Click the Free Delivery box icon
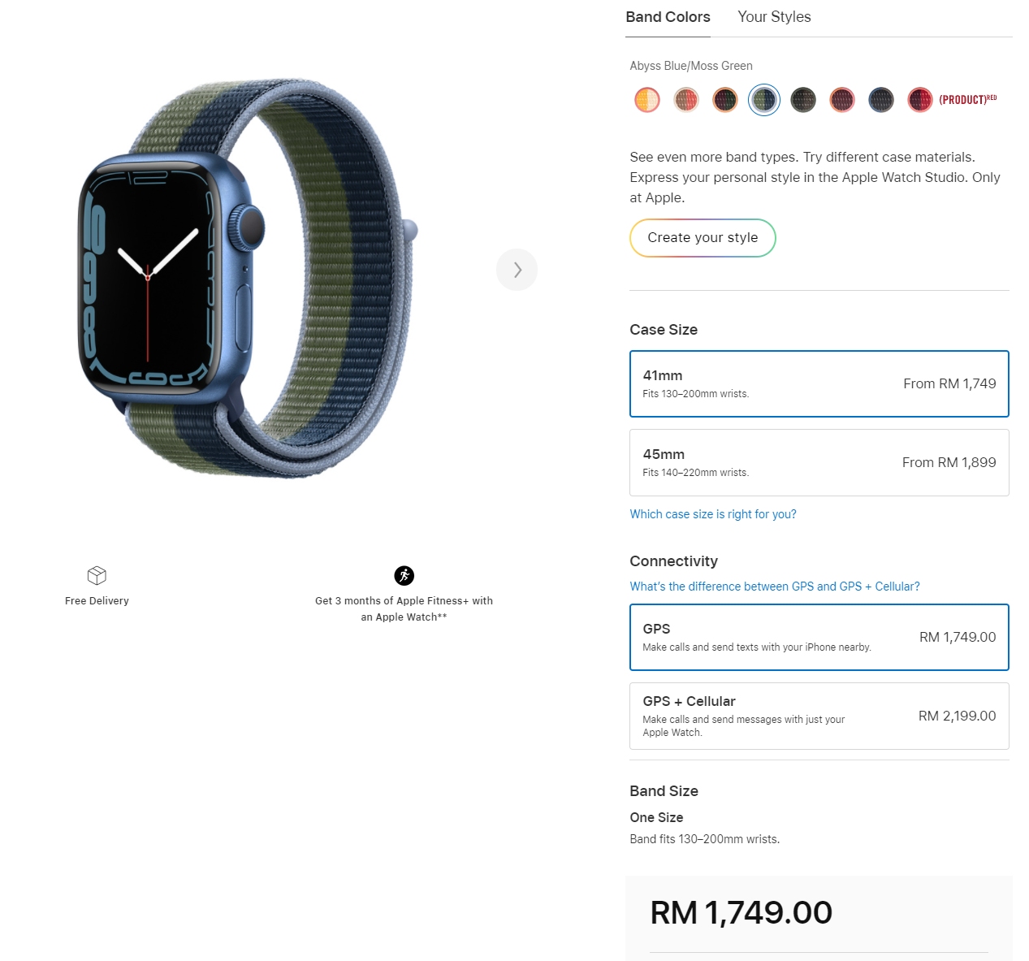The height and width of the screenshot is (961, 1029). coord(97,575)
